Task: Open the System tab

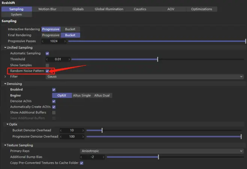Action: (16, 15)
